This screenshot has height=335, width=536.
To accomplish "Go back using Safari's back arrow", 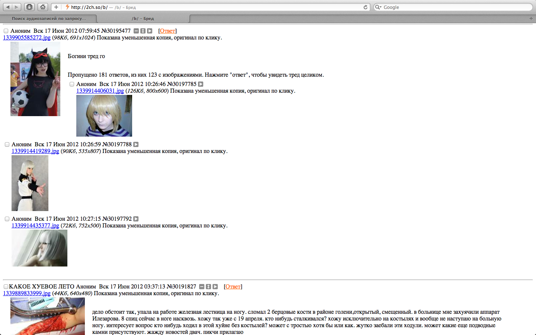I will point(7,7).
